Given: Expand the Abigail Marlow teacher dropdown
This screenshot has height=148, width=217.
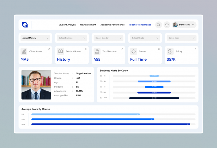Looking at the screenshot, I should coord(35,38).
